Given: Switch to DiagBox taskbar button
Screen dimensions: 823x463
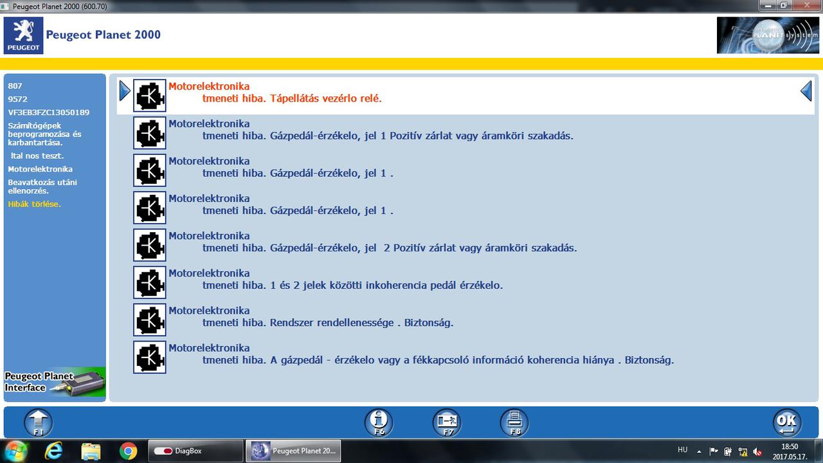Looking at the screenshot, I should 196,451.
